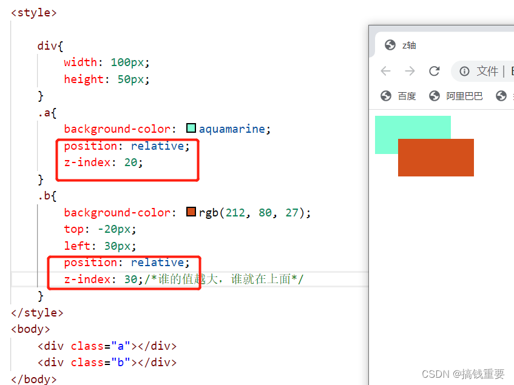Click 'z-index: 30;' in the .b rule

point(103,280)
